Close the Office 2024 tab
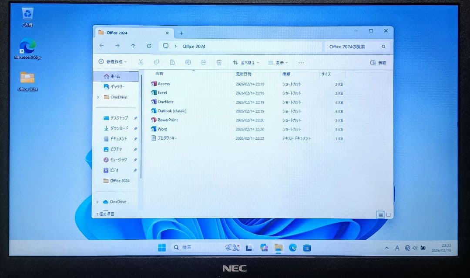This screenshot has height=278, width=470. [167, 33]
